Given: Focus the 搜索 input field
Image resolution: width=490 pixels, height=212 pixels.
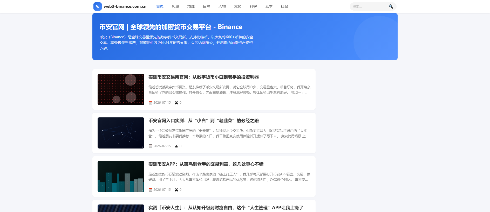Looking at the screenshot, I should coord(369,6).
